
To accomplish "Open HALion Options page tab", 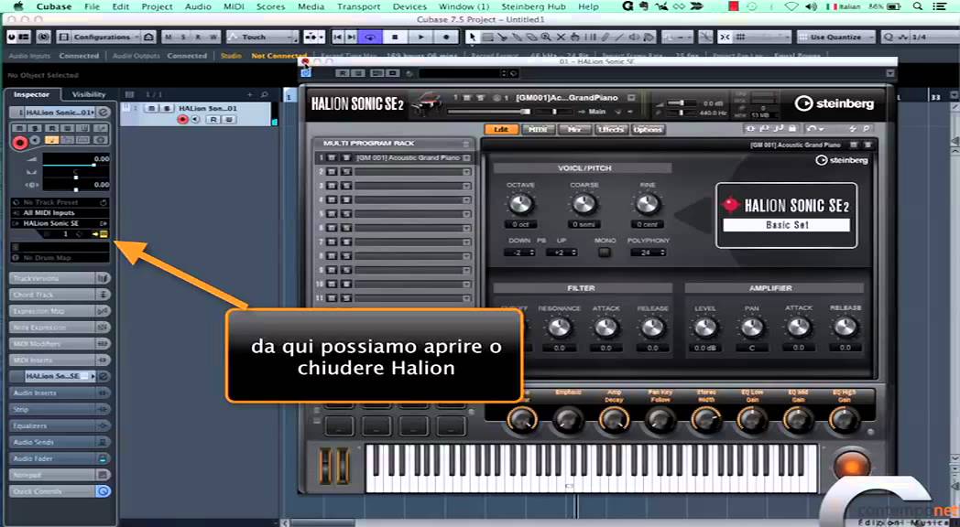I will tap(648, 129).
